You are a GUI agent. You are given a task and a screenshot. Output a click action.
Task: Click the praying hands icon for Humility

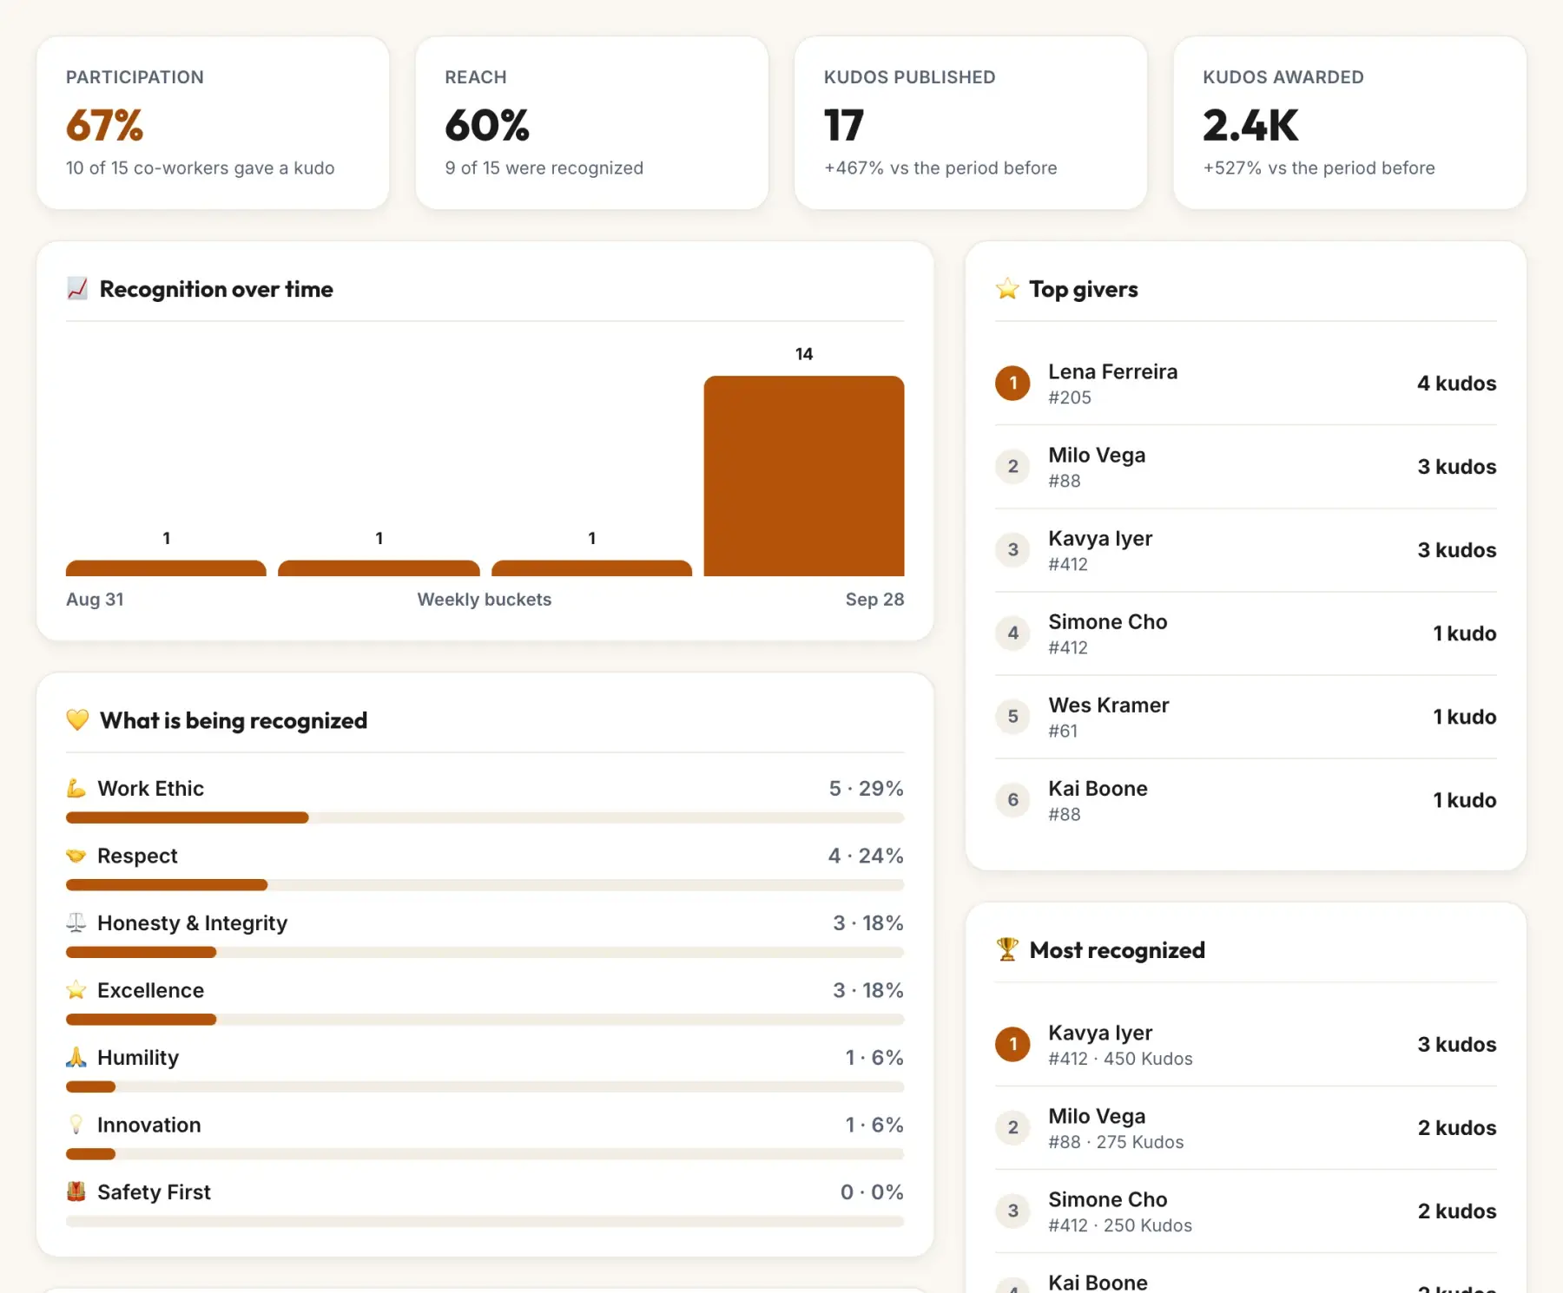click(76, 1057)
